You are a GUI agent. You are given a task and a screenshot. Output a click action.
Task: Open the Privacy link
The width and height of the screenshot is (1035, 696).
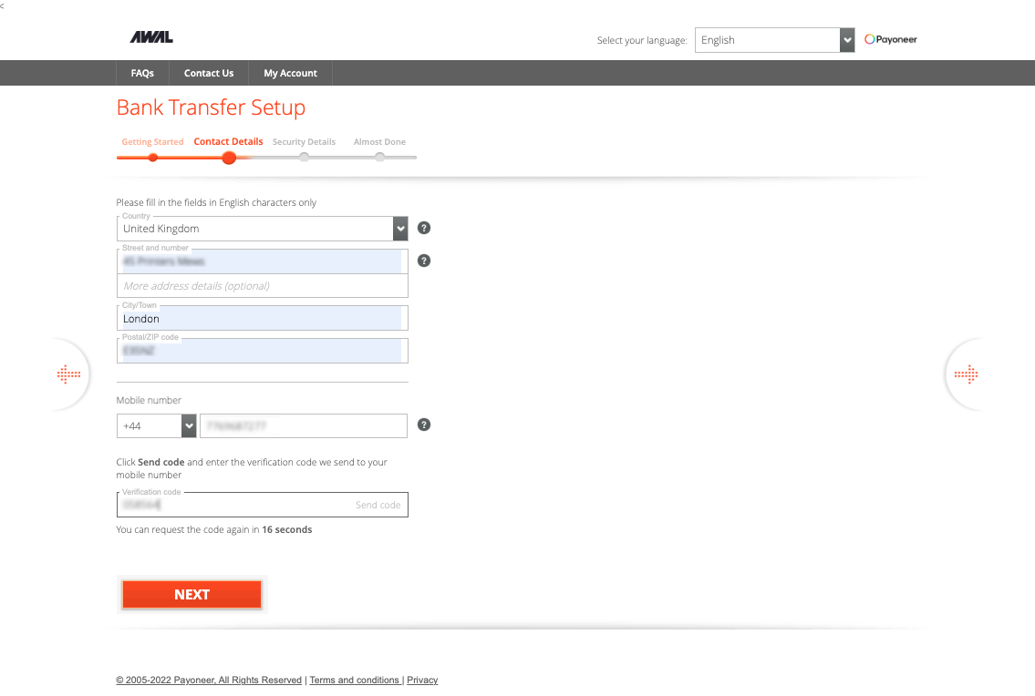click(x=422, y=681)
